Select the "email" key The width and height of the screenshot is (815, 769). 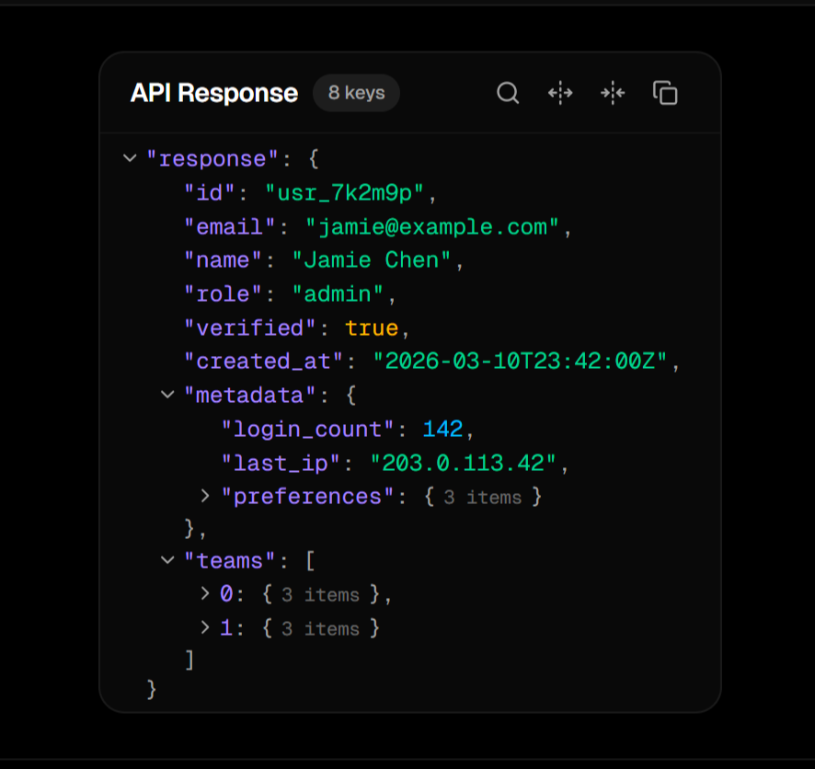coord(230,227)
